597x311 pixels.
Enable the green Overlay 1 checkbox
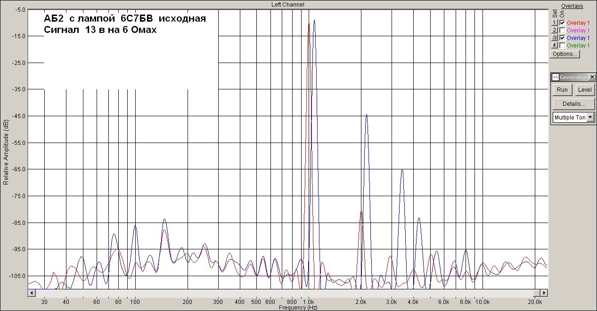(x=562, y=46)
